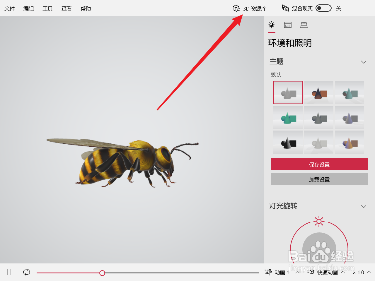Click the 混合现实 goggles icon
The image size is (375, 281).
(285, 8)
